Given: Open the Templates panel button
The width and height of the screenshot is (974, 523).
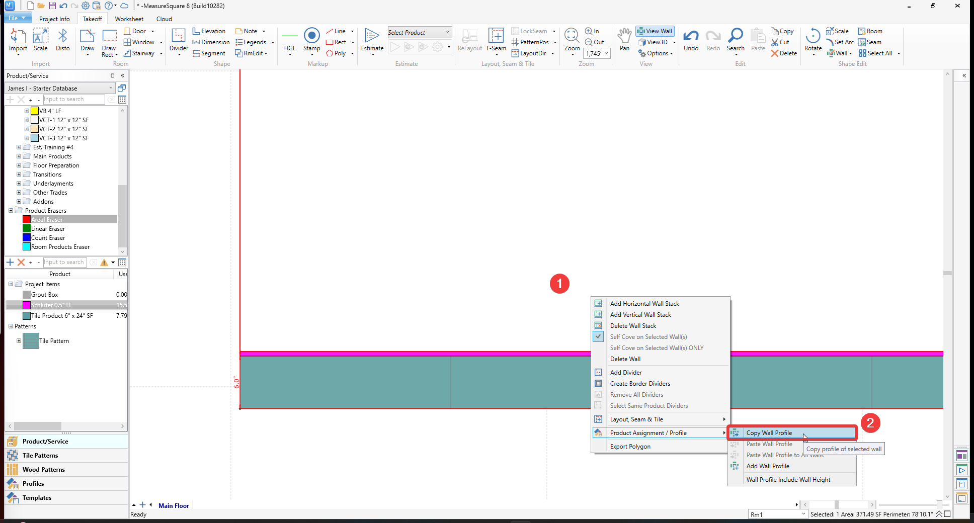Looking at the screenshot, I should [x=66, y=498].
